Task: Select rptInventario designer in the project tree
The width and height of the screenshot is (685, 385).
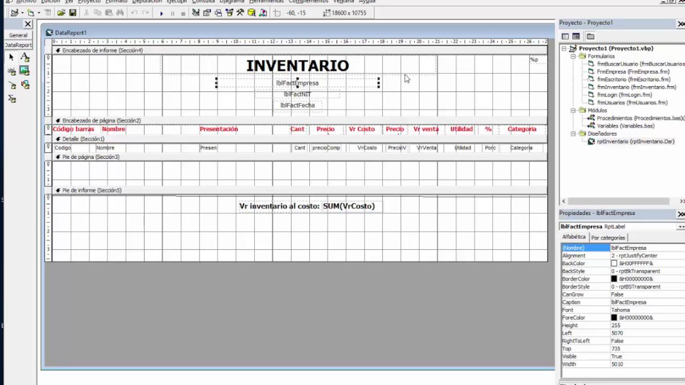Action: 635,142
